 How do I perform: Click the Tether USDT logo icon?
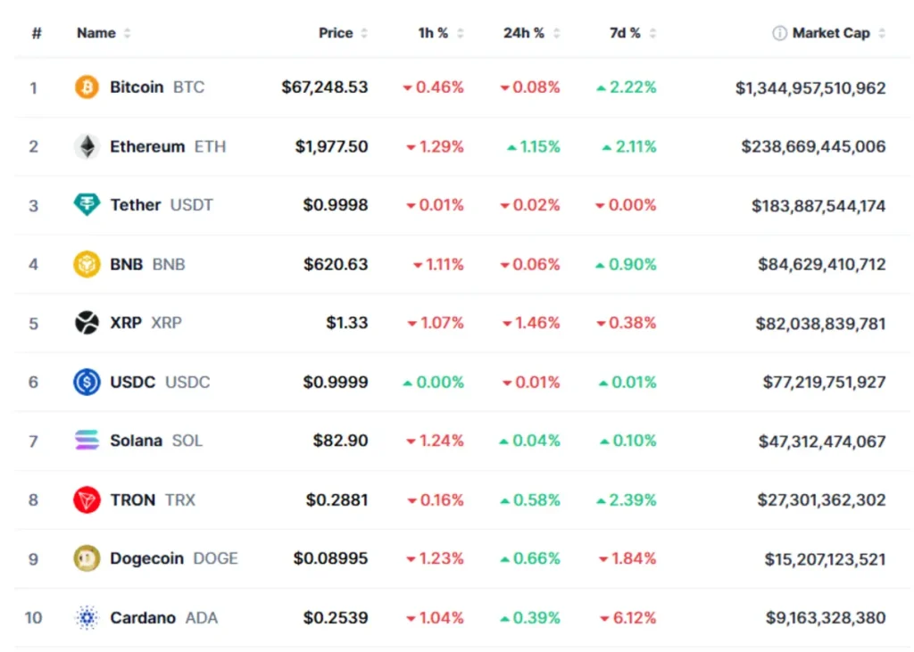[x=87, y=205]
